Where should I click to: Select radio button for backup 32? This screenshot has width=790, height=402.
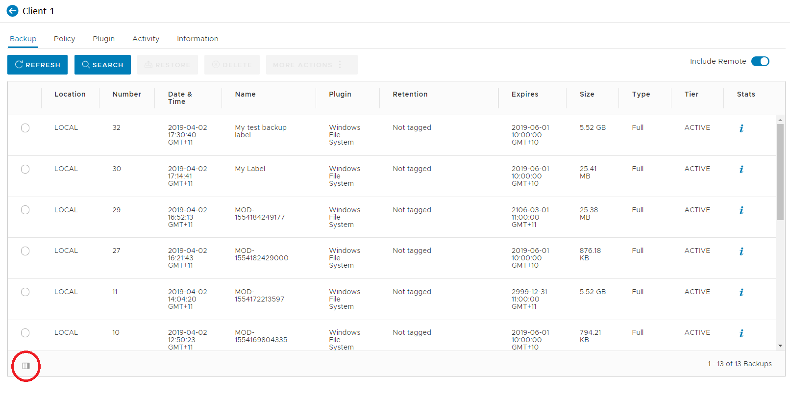click(x=25, y=128)
